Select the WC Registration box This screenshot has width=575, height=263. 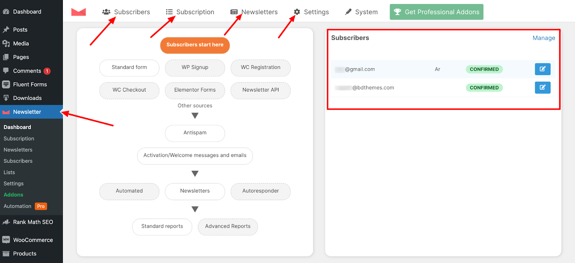point(261,67)
